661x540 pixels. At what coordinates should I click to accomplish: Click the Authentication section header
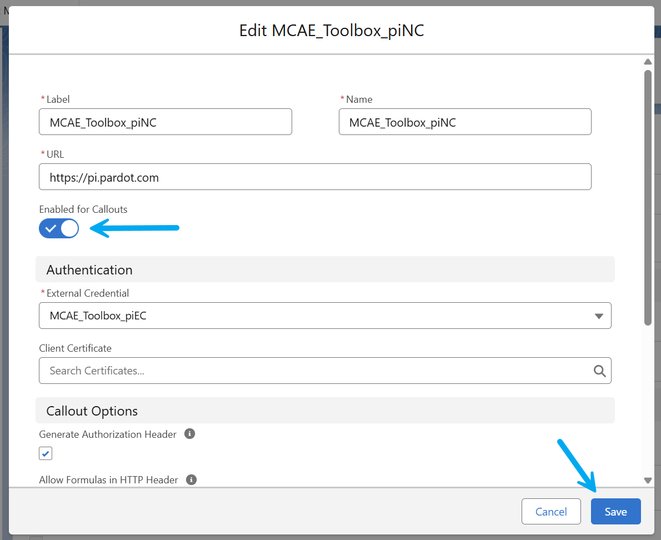325,269
